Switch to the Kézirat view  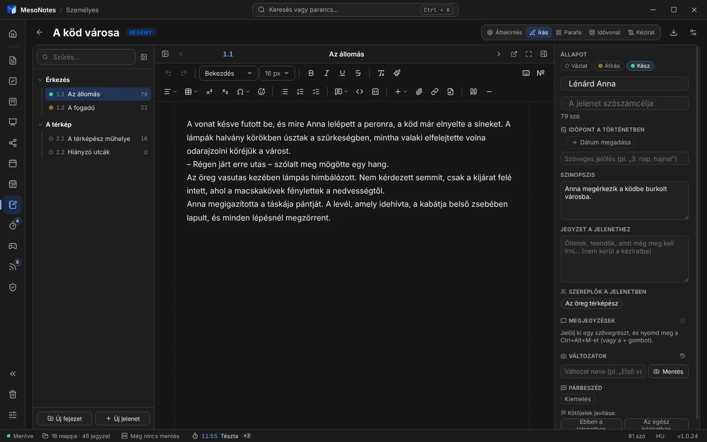click(x=642, y=32)
